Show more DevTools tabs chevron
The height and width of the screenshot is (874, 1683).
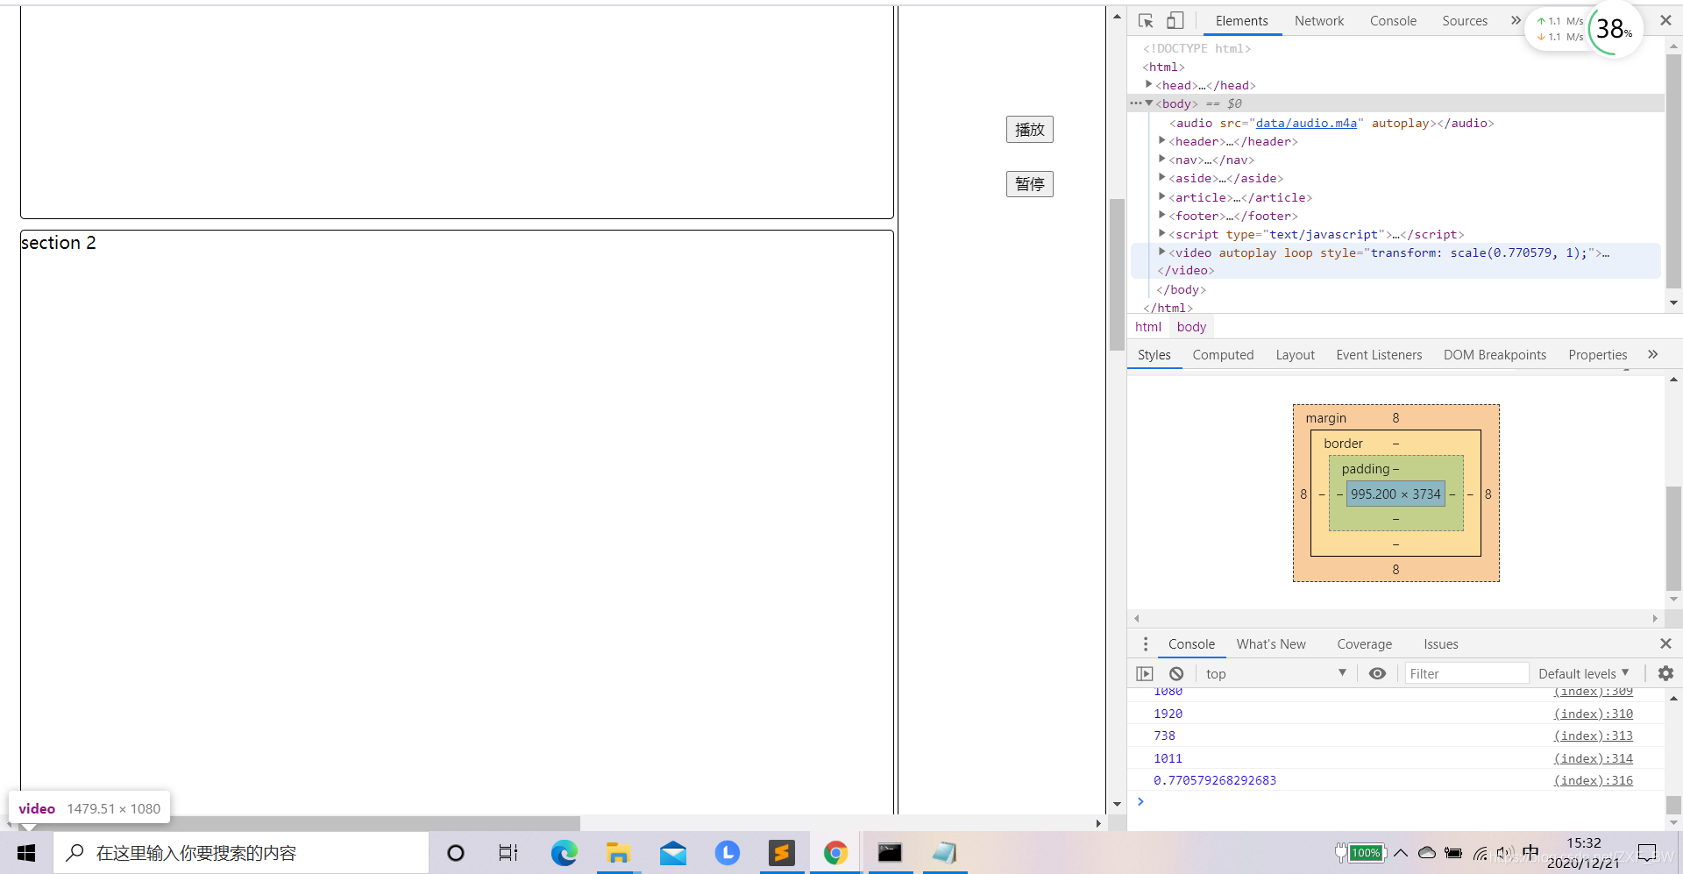(x=1516, y=20)
